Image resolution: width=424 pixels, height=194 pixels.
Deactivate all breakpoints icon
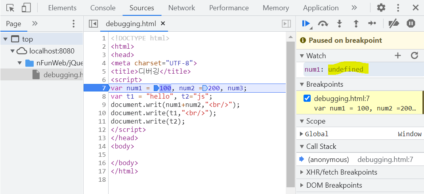(x=394, y=24)
